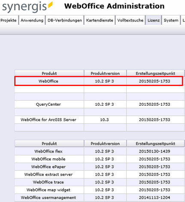Click the extract server timestamp
Viewport: 185px width, 202px height.
coord(155,174)
